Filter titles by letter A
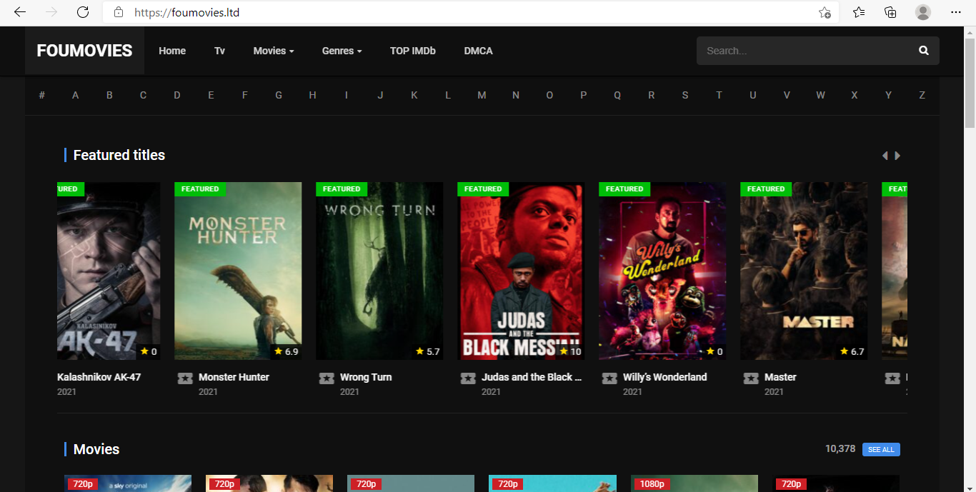The width and height of the screenshot is (976, 492). click(x=75, y=95)
